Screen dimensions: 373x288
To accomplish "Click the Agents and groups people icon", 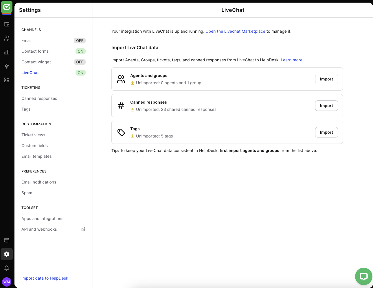I will [x=121, y=79].
